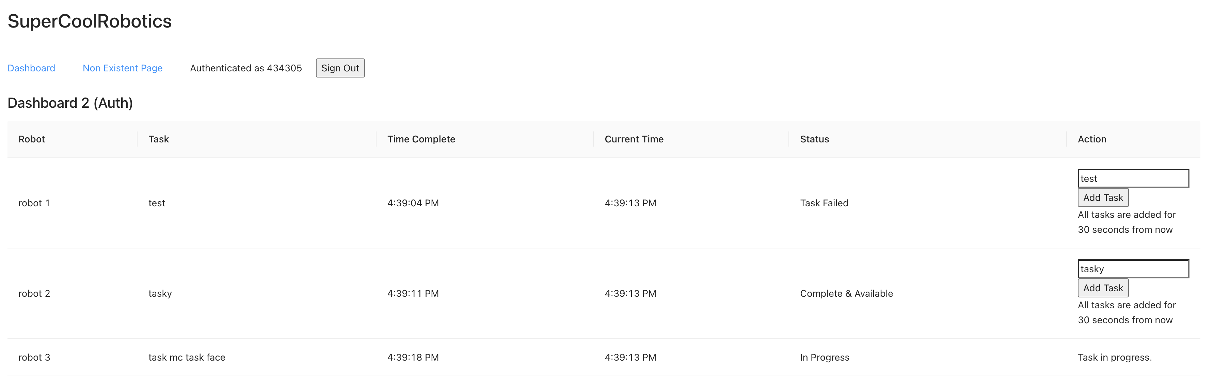Screen dimensions: 1214x380
Task: Select the Time Complete column header
Action: [421, 139]
